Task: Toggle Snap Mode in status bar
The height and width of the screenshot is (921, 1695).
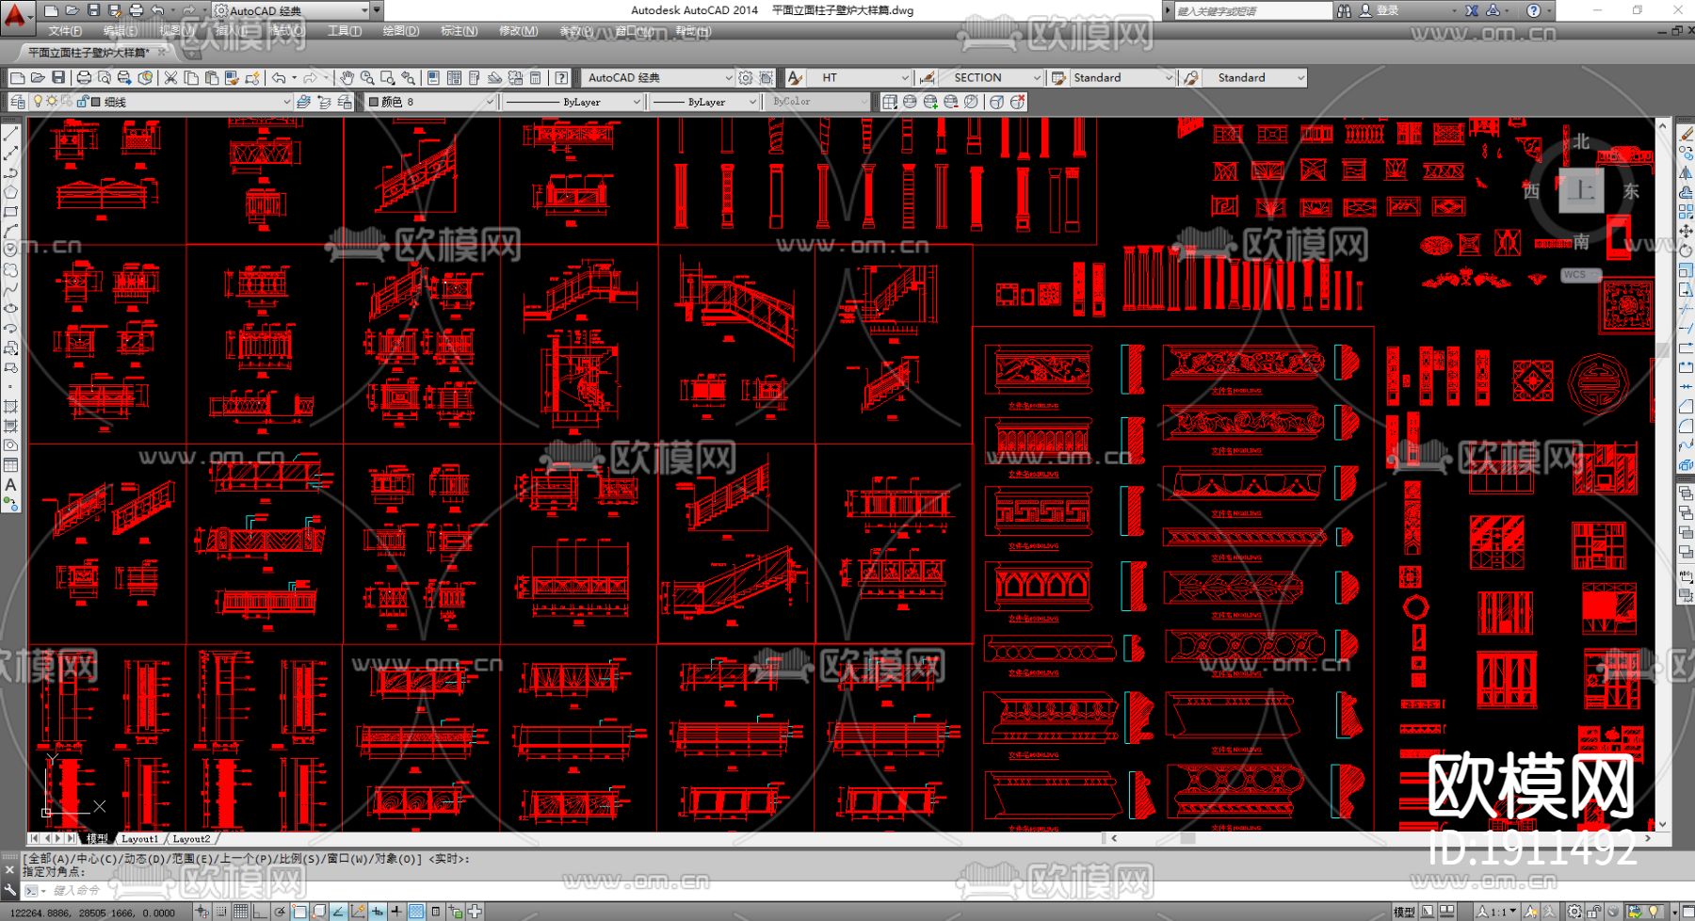Action: 221,912
